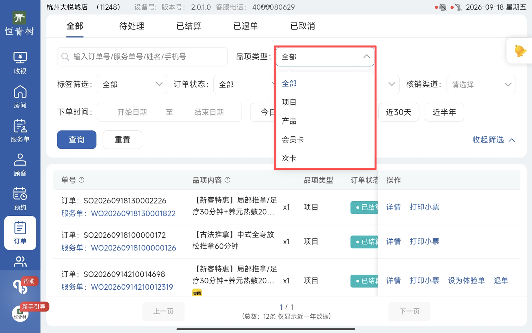This screenshot has width=532, height=333.
Task: Print 打印小票 for order SO20260914210014698
Action: (424, 281)
